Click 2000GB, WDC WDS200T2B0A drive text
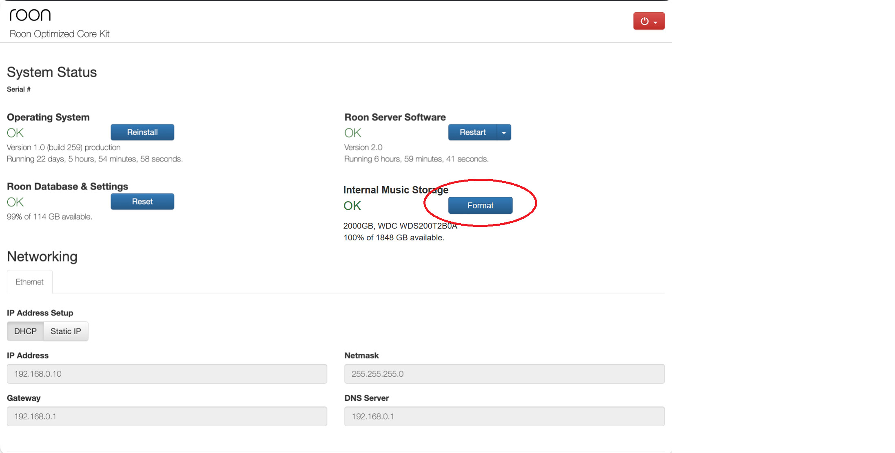The height and width of the screenshot is (453, 895). coord(400,226)
